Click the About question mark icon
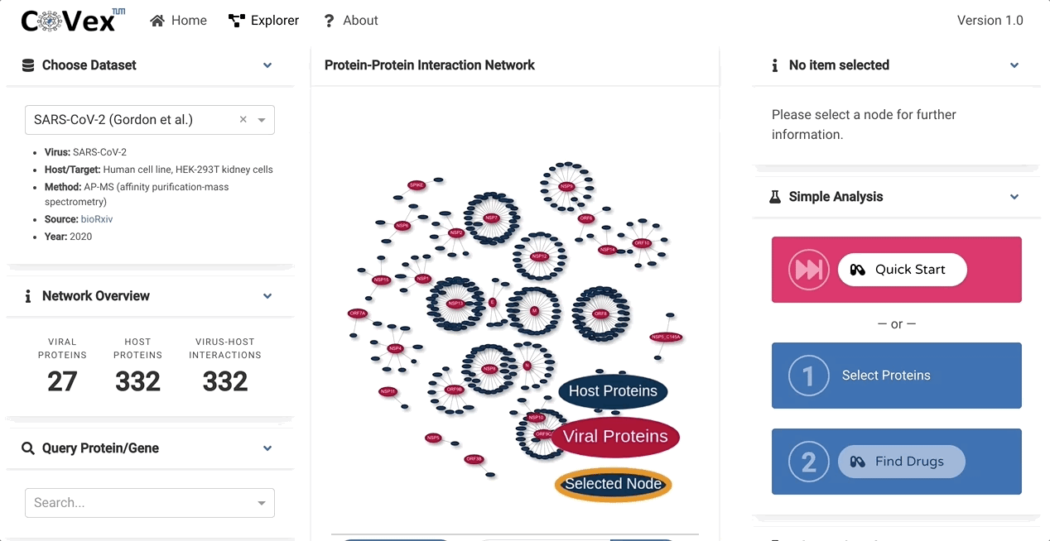 (x=330, y=21)
